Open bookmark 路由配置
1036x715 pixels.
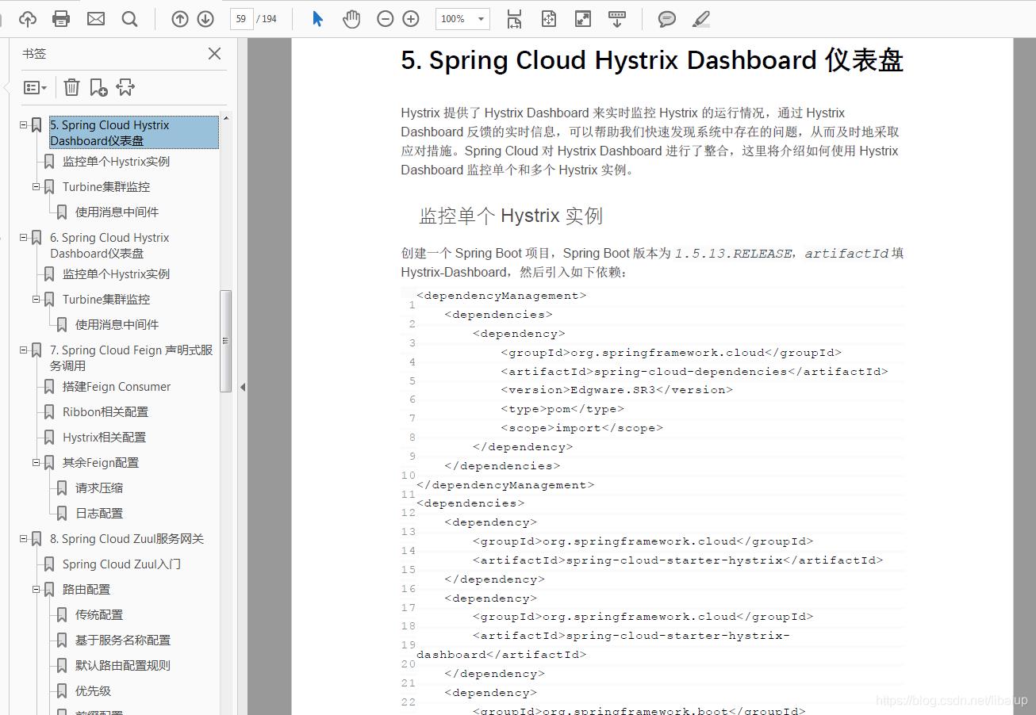pos(86,589)
